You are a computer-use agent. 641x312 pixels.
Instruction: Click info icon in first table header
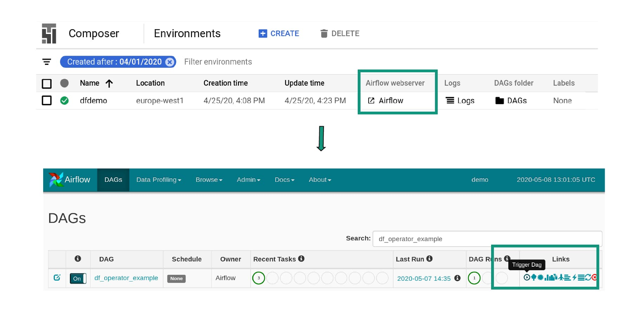tap(78, 259)
